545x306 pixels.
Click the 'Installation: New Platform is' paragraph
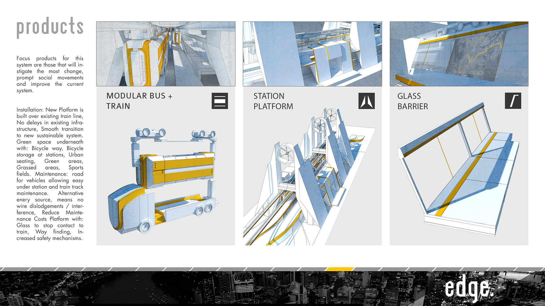(x=50, y=174)
